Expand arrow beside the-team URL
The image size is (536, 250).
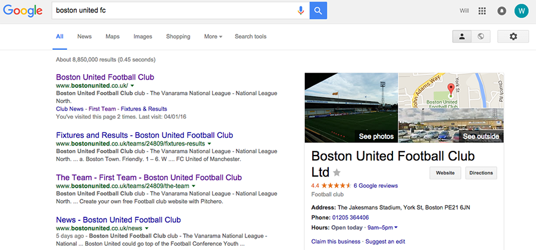click(x=194, y=186)
